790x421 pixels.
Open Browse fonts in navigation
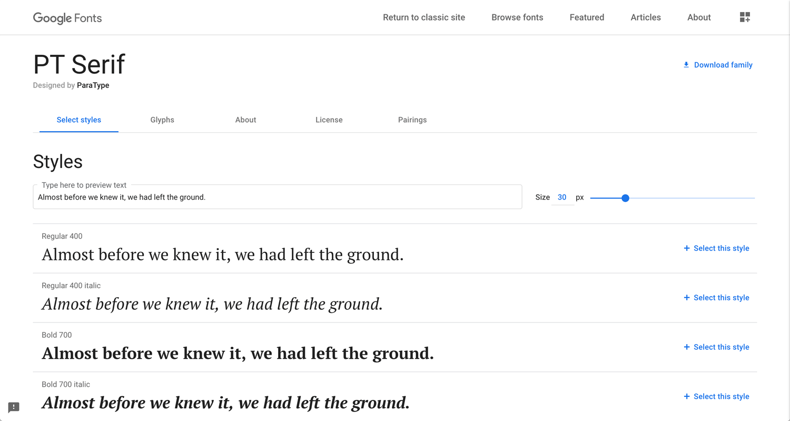tap(517, 17)
